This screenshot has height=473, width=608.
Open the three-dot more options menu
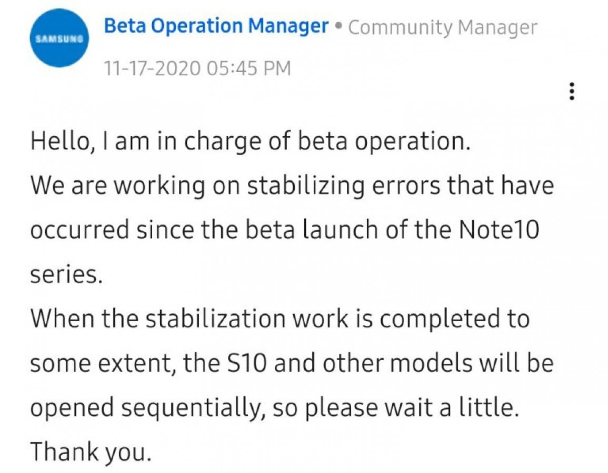point(572,92)
